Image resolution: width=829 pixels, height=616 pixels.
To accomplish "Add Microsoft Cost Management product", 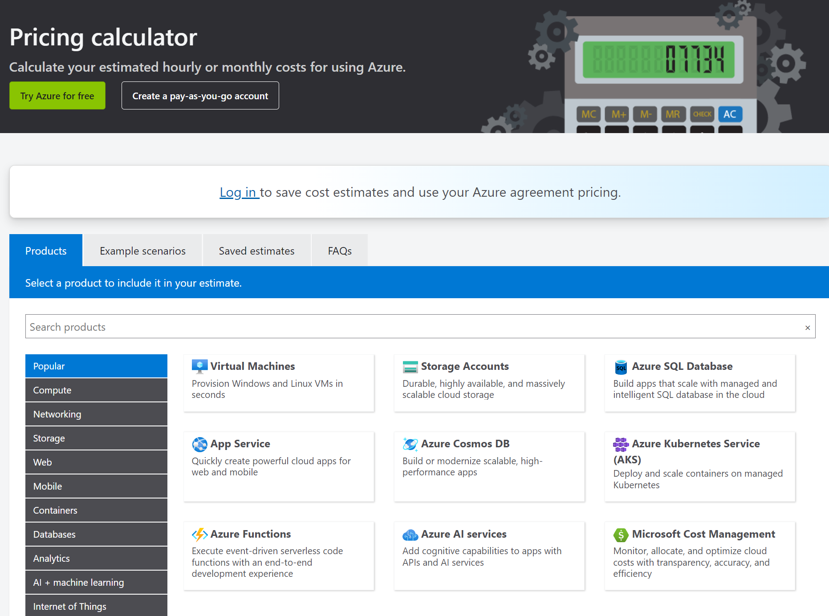I will click(700, 556).
